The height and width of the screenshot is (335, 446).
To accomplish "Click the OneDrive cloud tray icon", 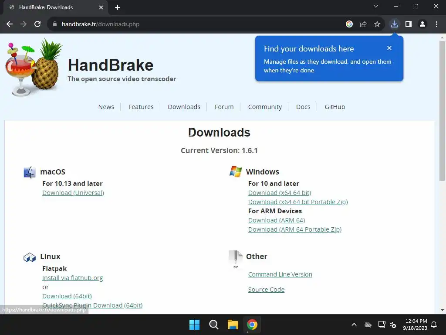I will point(368,325).
